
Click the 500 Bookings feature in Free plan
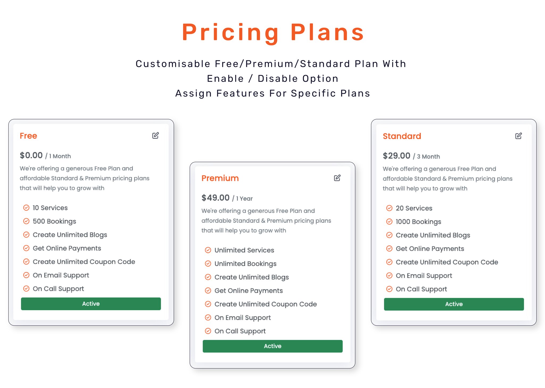pos(54,221)
